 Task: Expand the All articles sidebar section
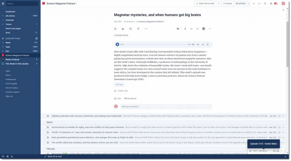click(x=3, y=16)
